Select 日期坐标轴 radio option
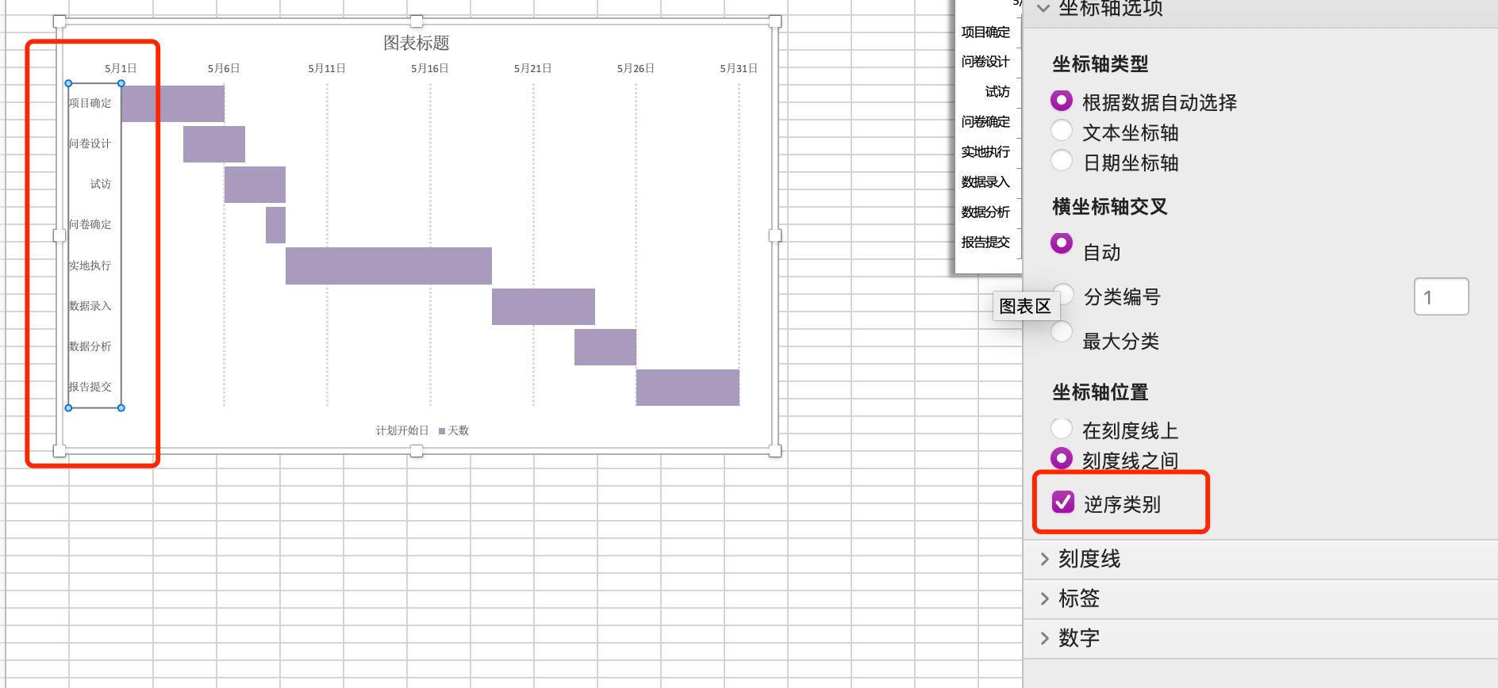Viewport: 1498px width, 688px height. (1062, 161)
